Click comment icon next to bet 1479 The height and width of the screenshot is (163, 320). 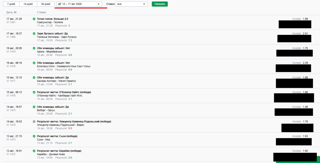tap(8, 52)
